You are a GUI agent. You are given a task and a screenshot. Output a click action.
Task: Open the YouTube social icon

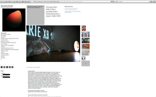pos(12,67)
